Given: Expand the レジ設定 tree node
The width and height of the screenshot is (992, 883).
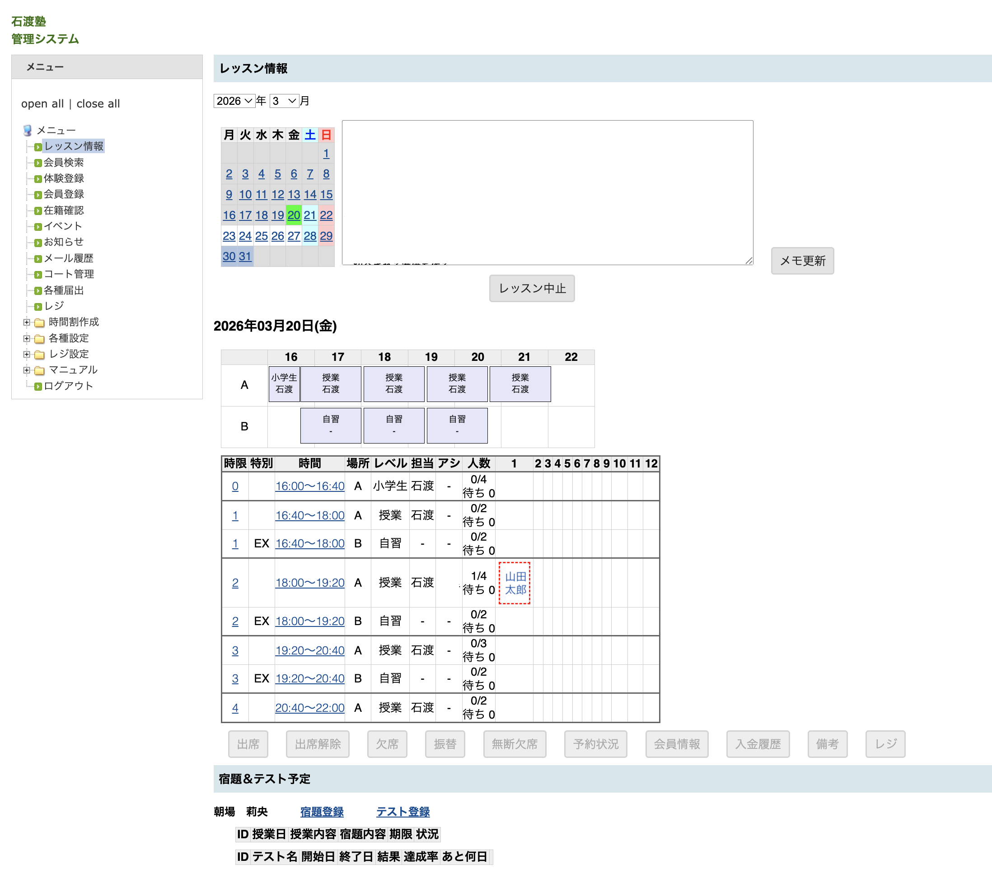Looking at the screenshot, I should coord(27,355).
